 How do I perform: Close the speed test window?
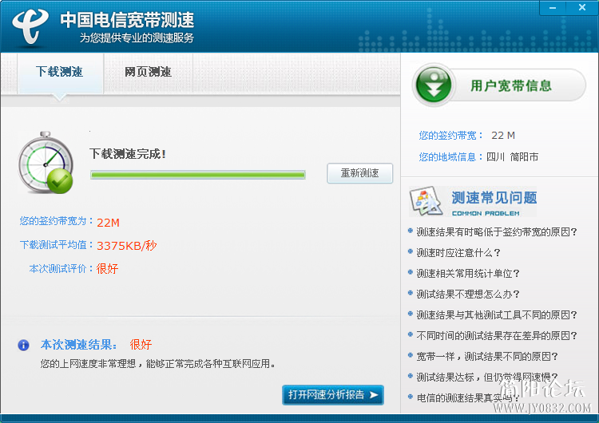[581, 7]
